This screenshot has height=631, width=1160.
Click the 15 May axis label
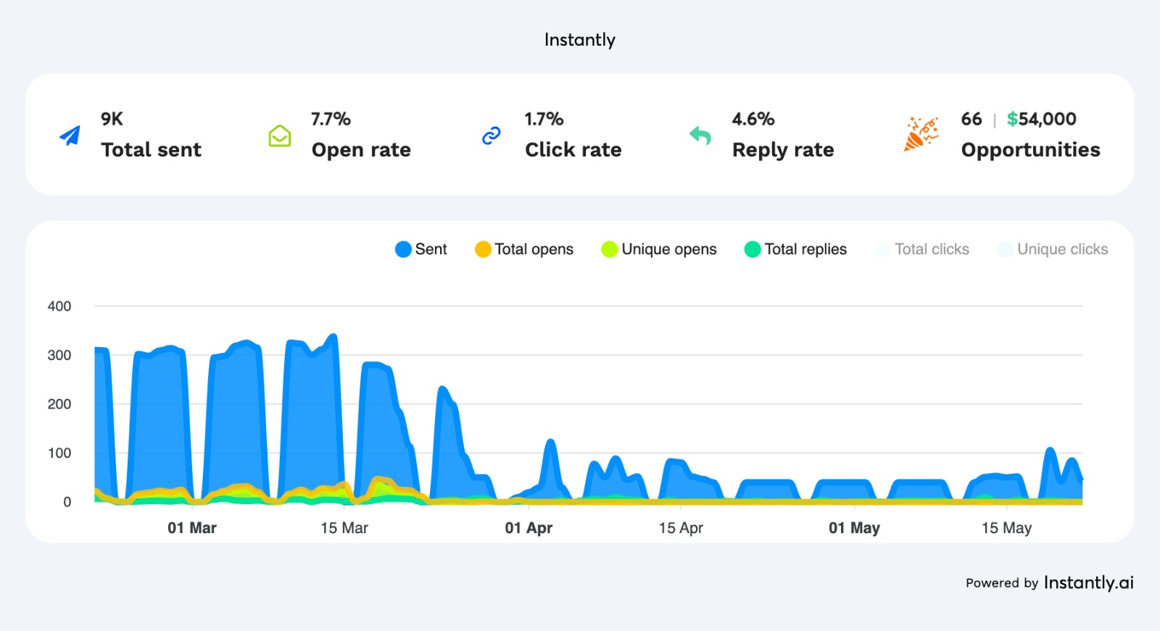[x=1006, y=528]
